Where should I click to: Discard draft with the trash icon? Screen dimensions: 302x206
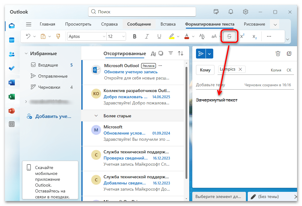click(278, 54)
